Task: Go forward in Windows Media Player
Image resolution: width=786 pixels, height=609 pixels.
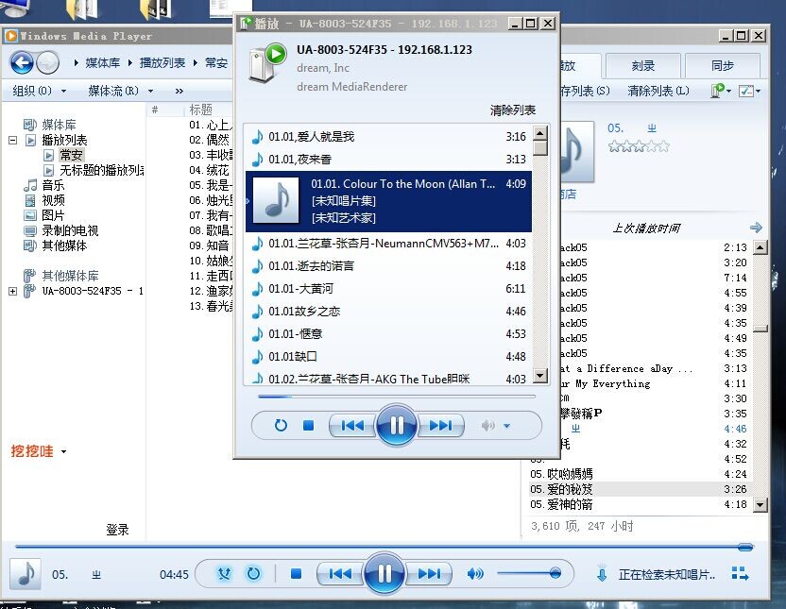Action: (48, 62)
